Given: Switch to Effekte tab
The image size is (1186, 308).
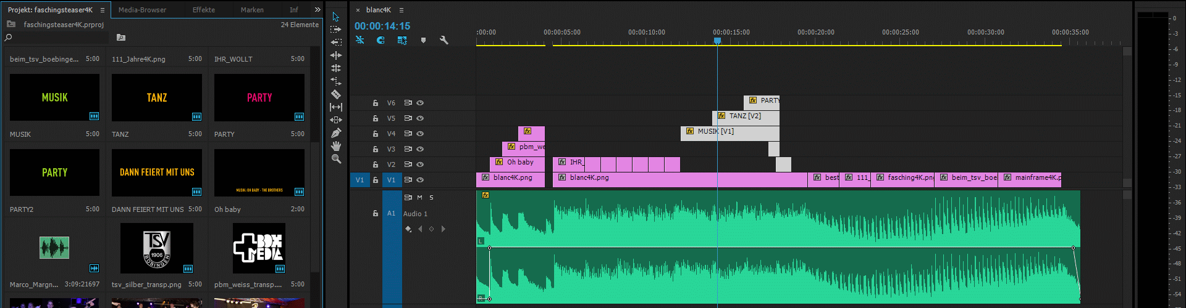Looking at the screenshot, I should pyautogui.click(x=204, y=10).
